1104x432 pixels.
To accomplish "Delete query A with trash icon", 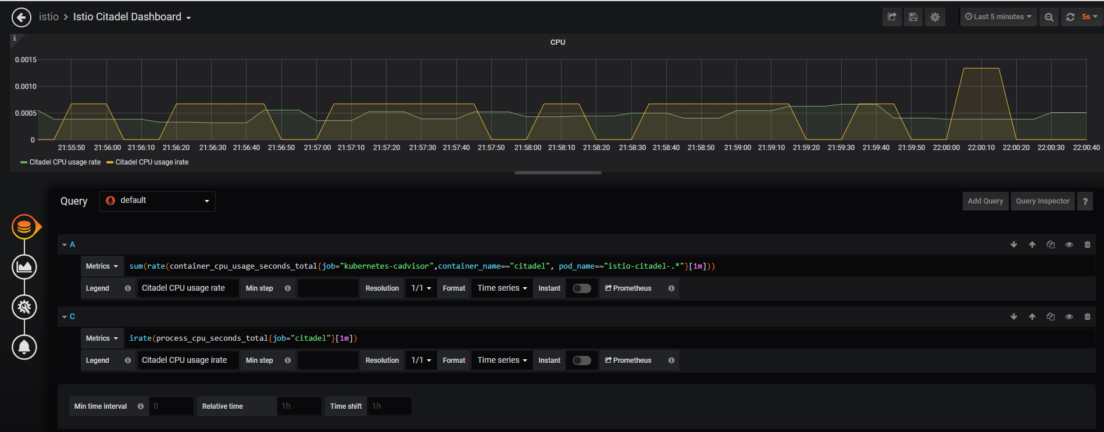I will pyautogui.click(x=1087, y=245).
